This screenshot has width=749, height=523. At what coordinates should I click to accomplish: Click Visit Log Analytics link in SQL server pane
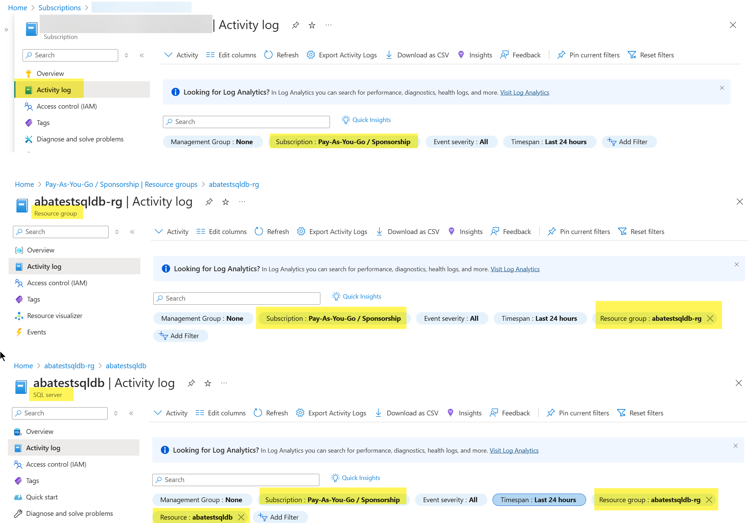click(x=514, y=450)
